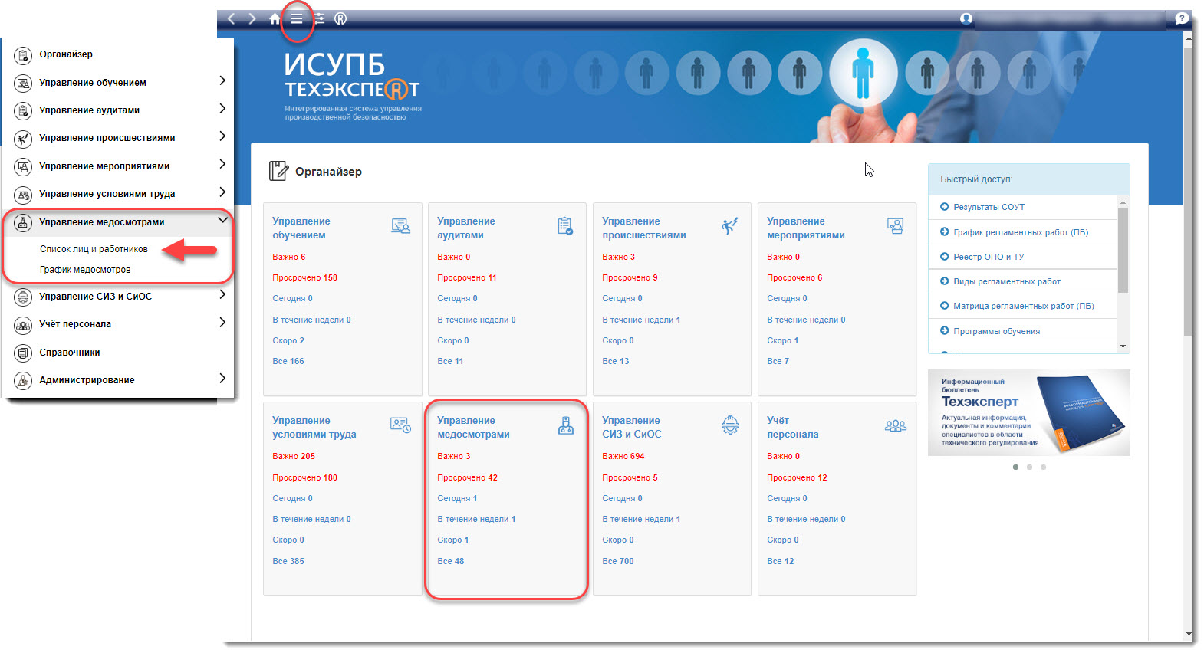Viewport: 1204px width, 653px height.
Task: Go forward with the right arrow icon
Action: coord(252,18)
